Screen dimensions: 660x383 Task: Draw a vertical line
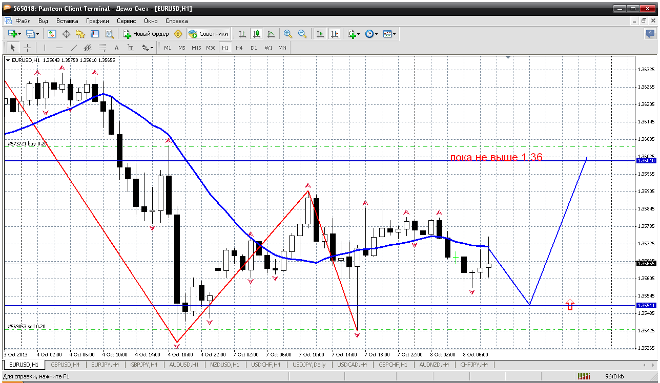tap(45, 48)
